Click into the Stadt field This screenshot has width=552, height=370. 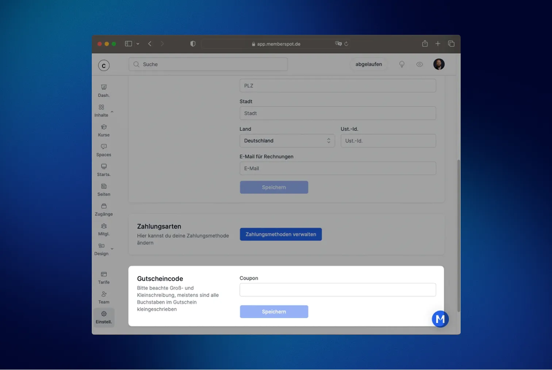coord(338,113)
